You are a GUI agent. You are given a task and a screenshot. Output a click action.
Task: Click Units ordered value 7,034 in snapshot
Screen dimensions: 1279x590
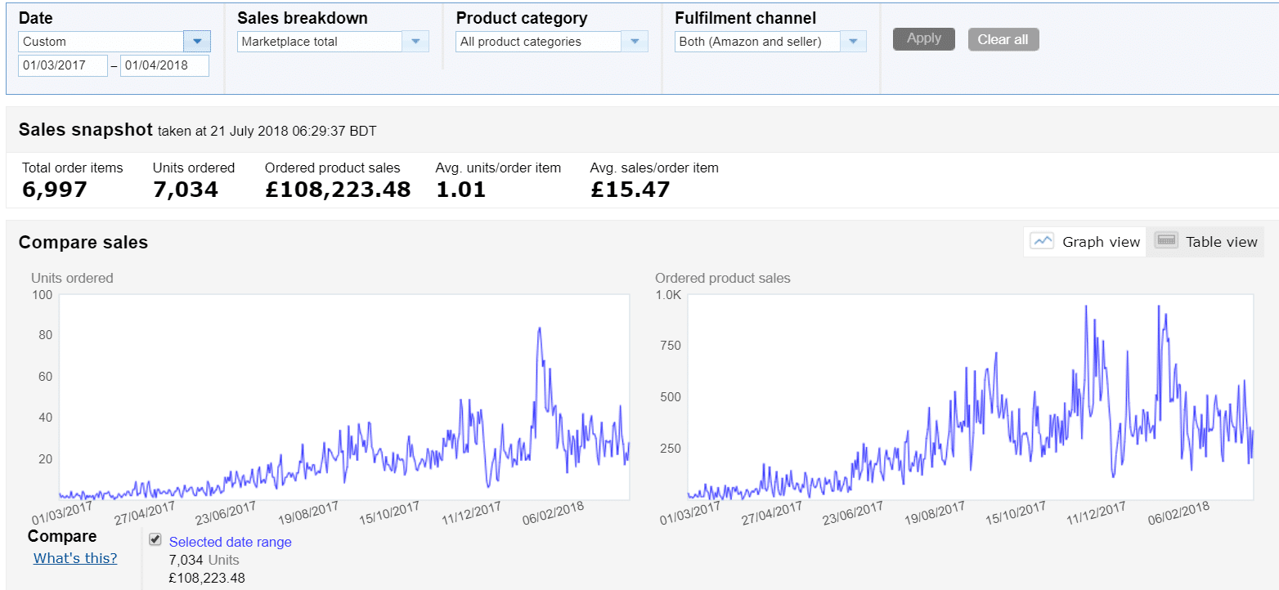pos(186,190)
